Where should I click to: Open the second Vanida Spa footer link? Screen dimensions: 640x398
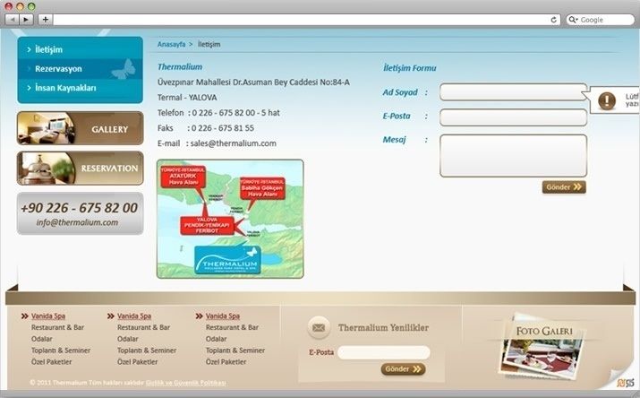134,316
